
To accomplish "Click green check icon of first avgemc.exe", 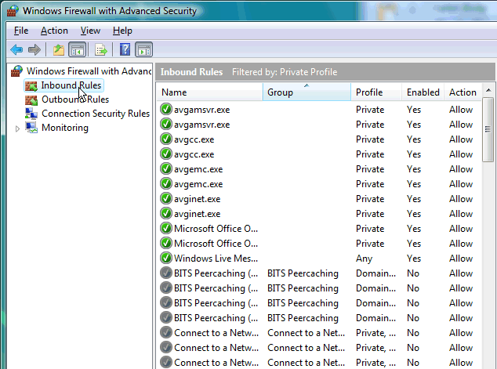I will point(166,168).
